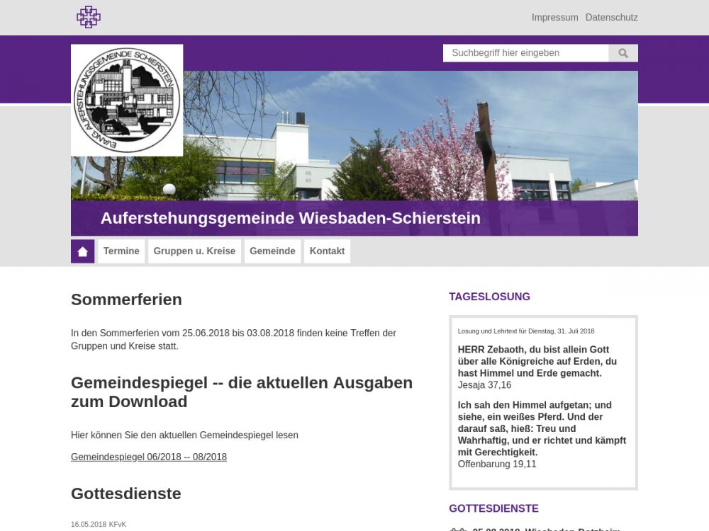709x531 pixels.
Task: Click the Gemeindespiegel aktuelle Ausgaben heading
Action: (241, 392)
